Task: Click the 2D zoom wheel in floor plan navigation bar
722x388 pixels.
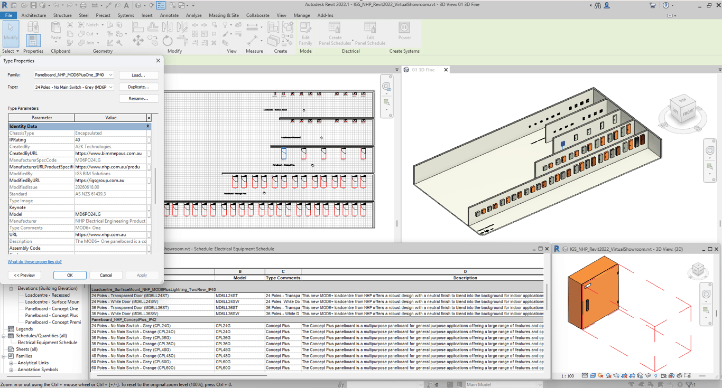Action: (x=386, y=86)
